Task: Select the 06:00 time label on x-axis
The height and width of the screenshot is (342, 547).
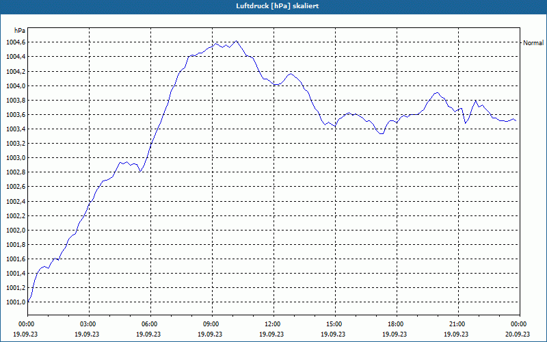Action: pos(150,324)
